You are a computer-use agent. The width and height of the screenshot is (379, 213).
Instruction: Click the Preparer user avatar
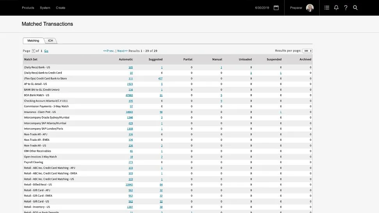pos(310,8)
